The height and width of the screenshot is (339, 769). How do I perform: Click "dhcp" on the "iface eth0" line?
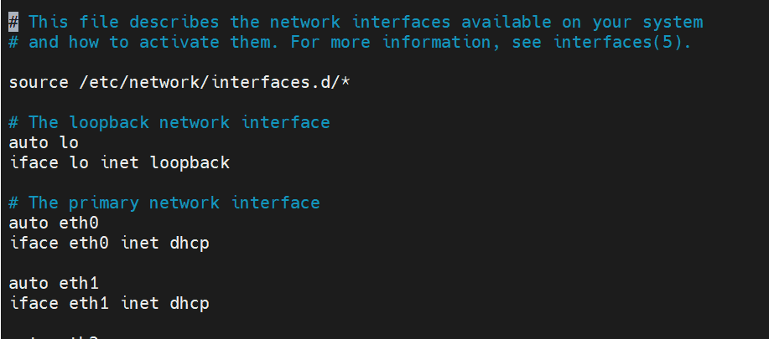click(x=190, y=243)
